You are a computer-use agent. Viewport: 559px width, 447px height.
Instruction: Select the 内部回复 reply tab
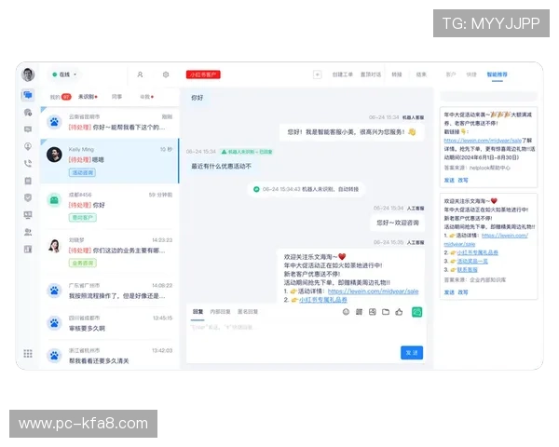pyautogui.click(x=220, y=312)
